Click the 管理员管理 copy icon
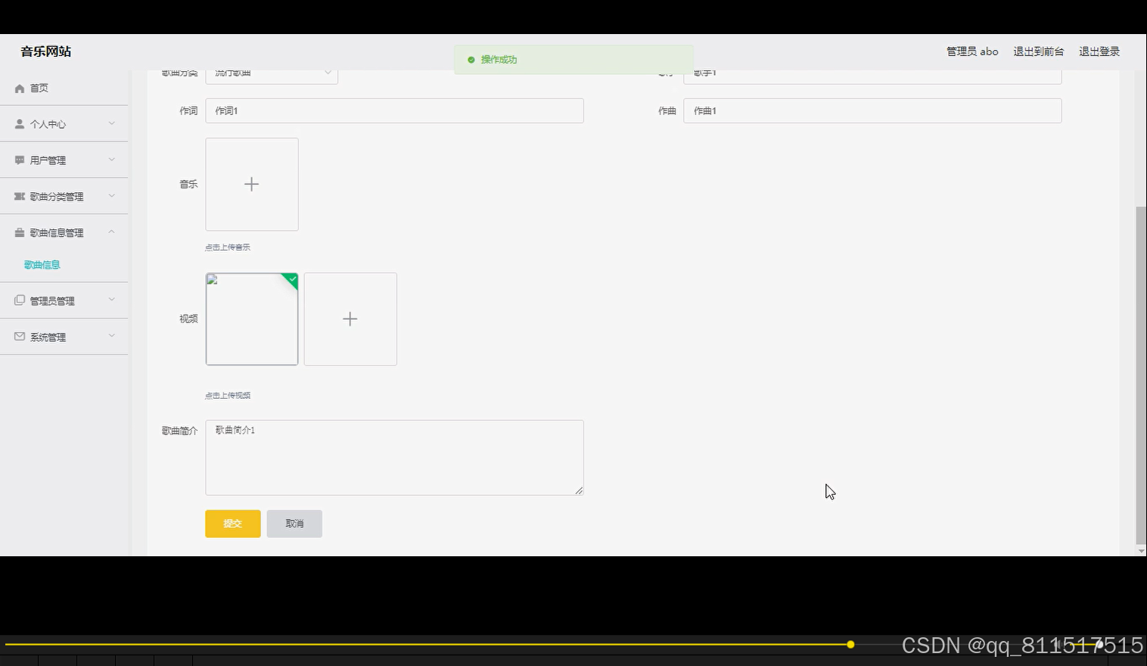The width and height of the screenshot is (1147, 666). point(20,300)
